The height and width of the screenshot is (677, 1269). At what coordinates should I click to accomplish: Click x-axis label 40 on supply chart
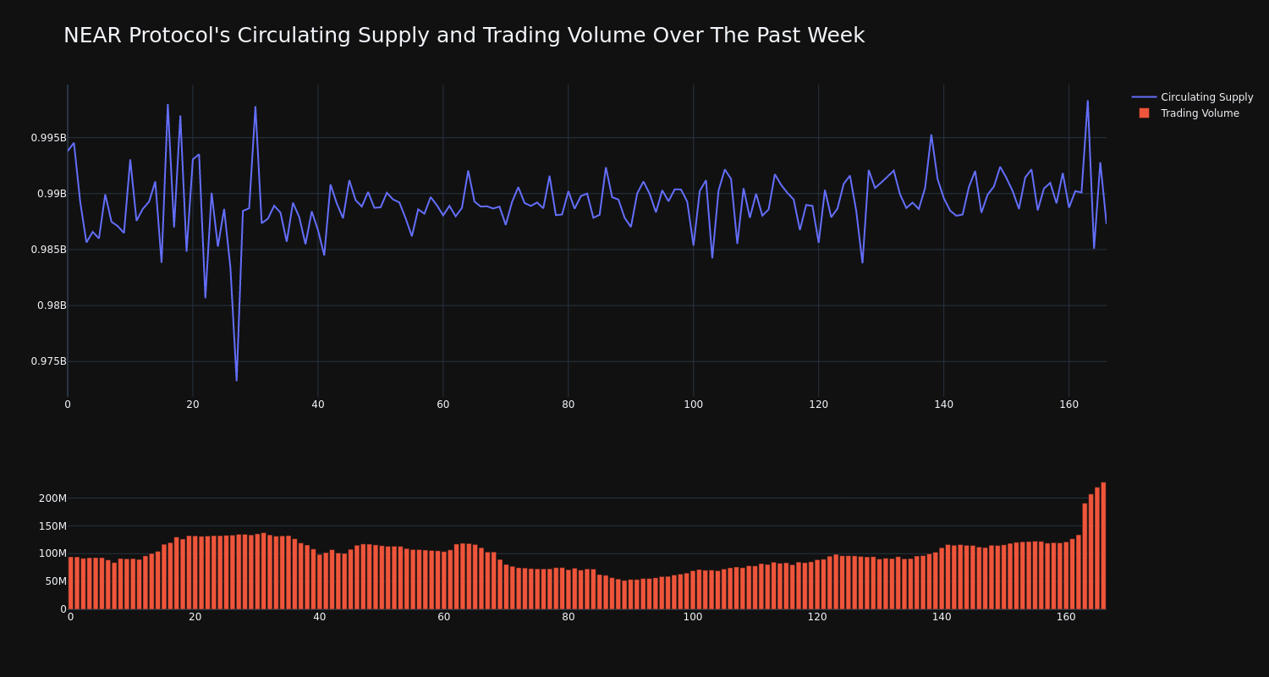tap(318, 405)
